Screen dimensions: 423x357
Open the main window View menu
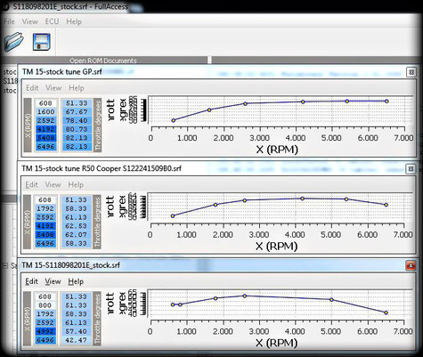point(30,21)
